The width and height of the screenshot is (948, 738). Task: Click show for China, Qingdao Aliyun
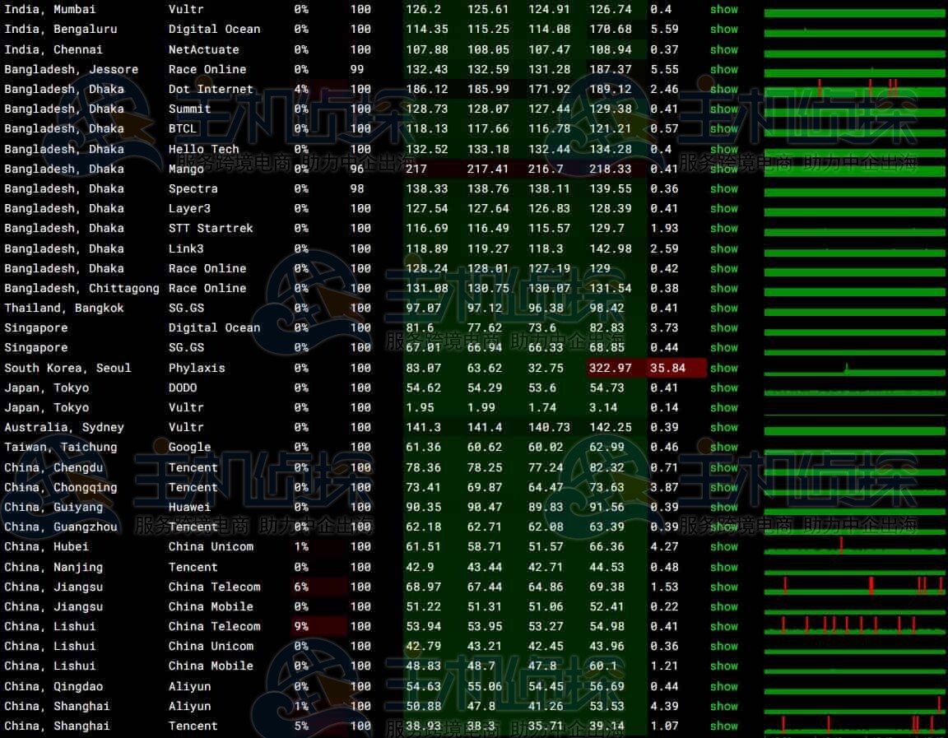(723, 687)
